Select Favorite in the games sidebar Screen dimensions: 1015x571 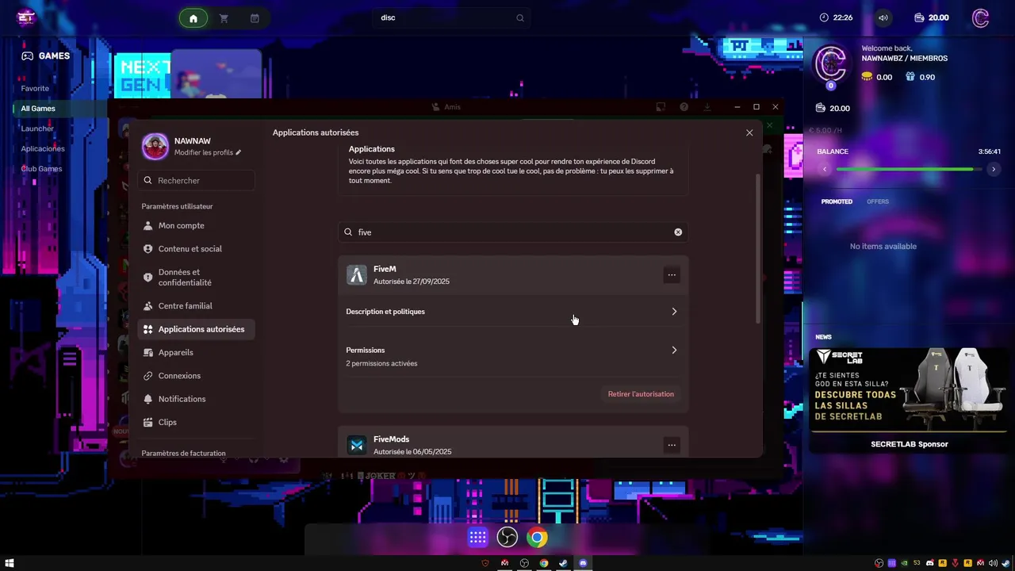coord(35,89)
